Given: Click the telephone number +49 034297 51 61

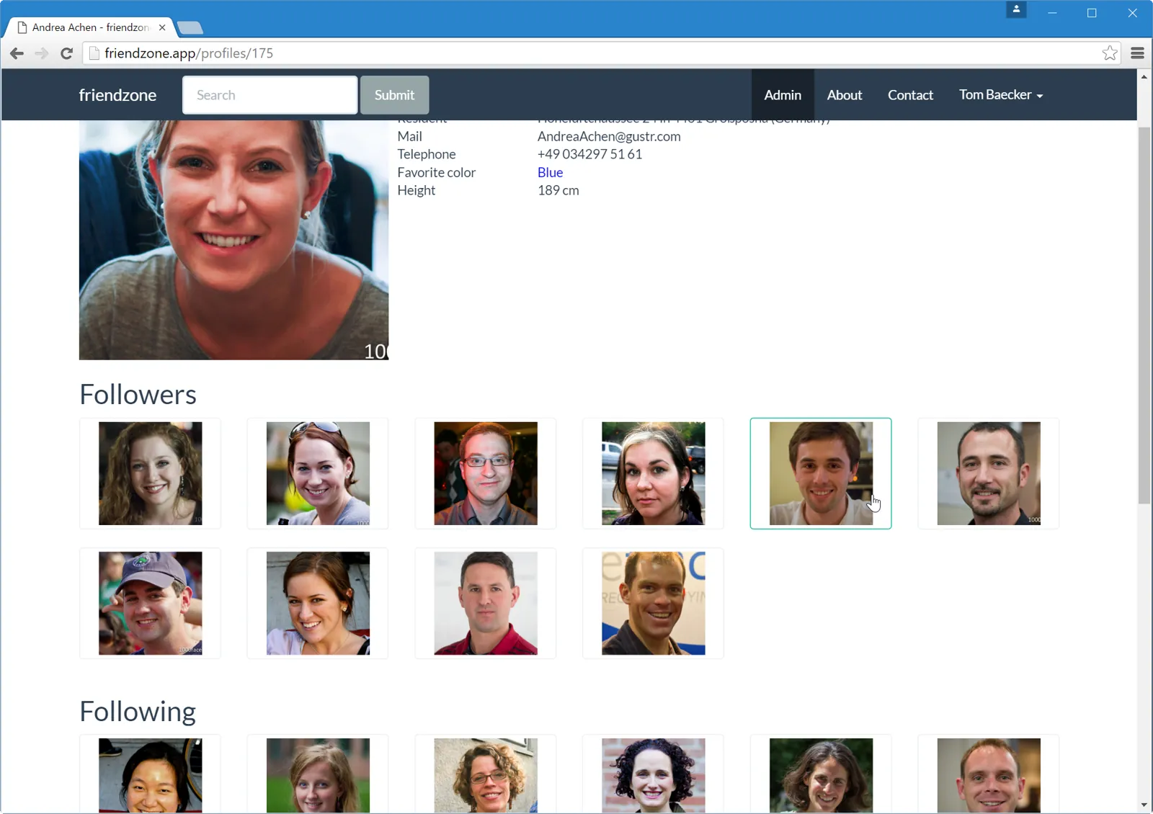Looking at the screenshot, I should pyautogui.click(x=589, y=154).
